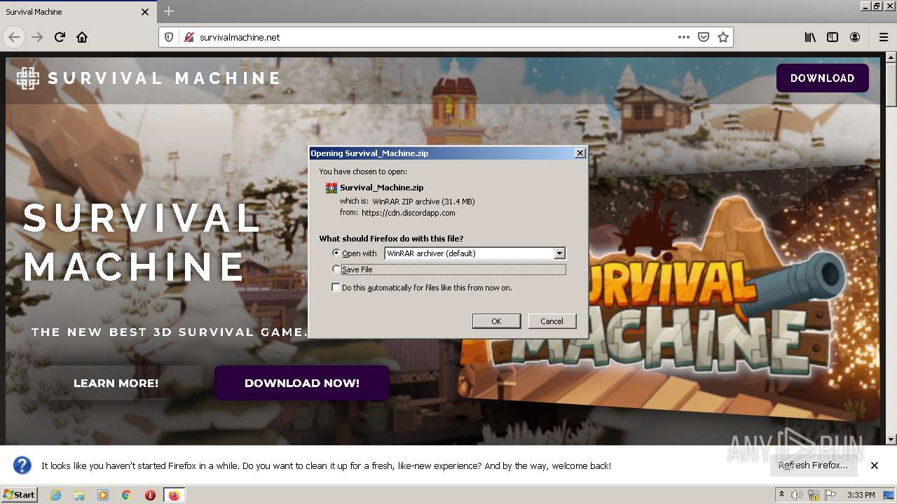The image size is (897, 504).
Task: Cancel the Opening Survival_Machine.zip dialog
Action: click(x=552, y=321)
